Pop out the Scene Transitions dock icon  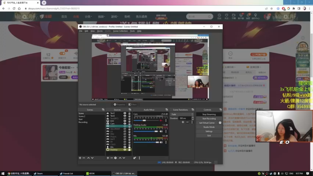coord(192,110)
